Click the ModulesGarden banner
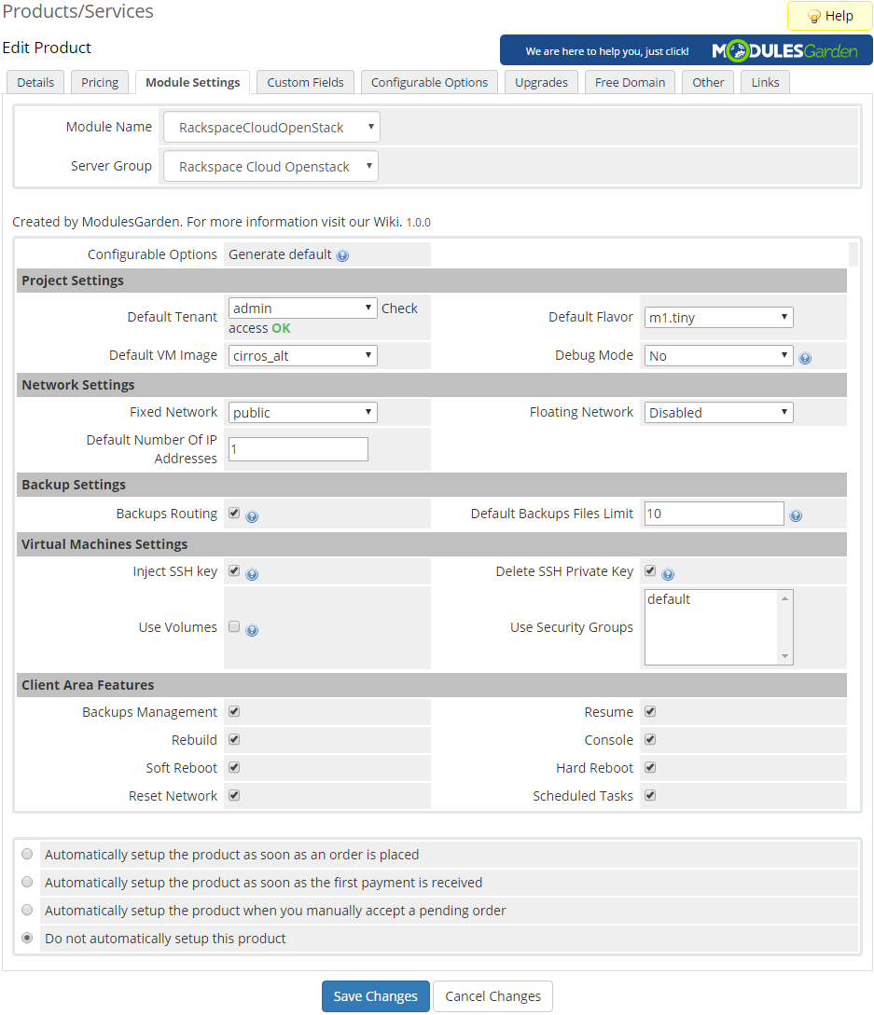 (686, 50)
